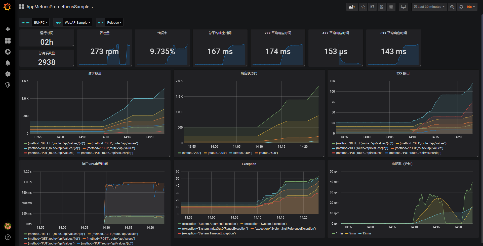
Task: Open dashboard settings gear
Action: point(391,7)
